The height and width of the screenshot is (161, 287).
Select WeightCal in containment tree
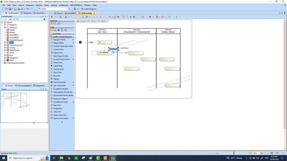[13, 58]
